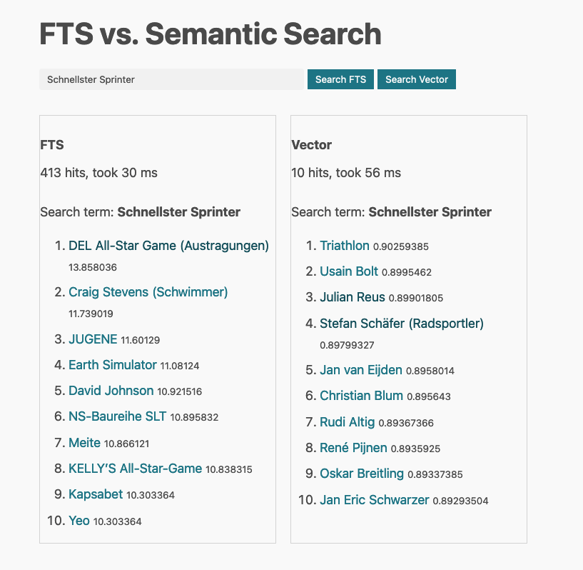This screenshot has height=570, width=583.
Task: Open the Craig Stevens (Schwimmer) link
Action: 148,292
